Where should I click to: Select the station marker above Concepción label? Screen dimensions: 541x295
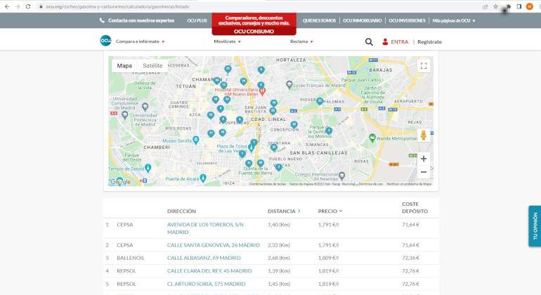pyautogui.click(x=294, y=124)
